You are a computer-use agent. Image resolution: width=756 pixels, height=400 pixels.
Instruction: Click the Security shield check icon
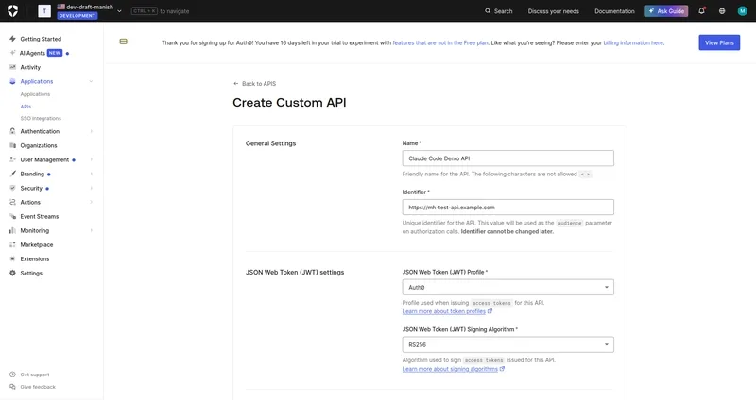[12, 188]
